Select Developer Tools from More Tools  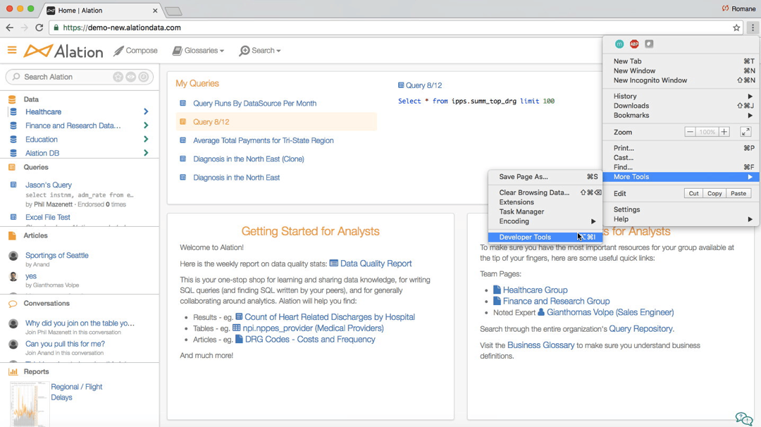click(x=545, y=237)
